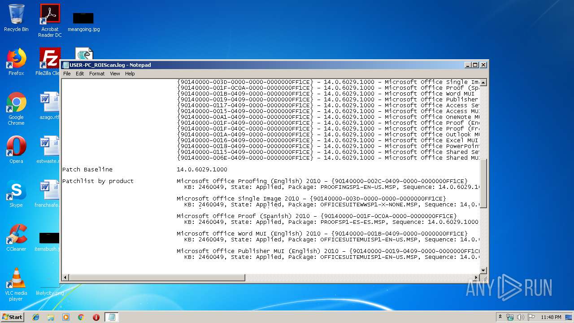Click the {90140000-003D-0000 Single Image line

coord(328,82)
